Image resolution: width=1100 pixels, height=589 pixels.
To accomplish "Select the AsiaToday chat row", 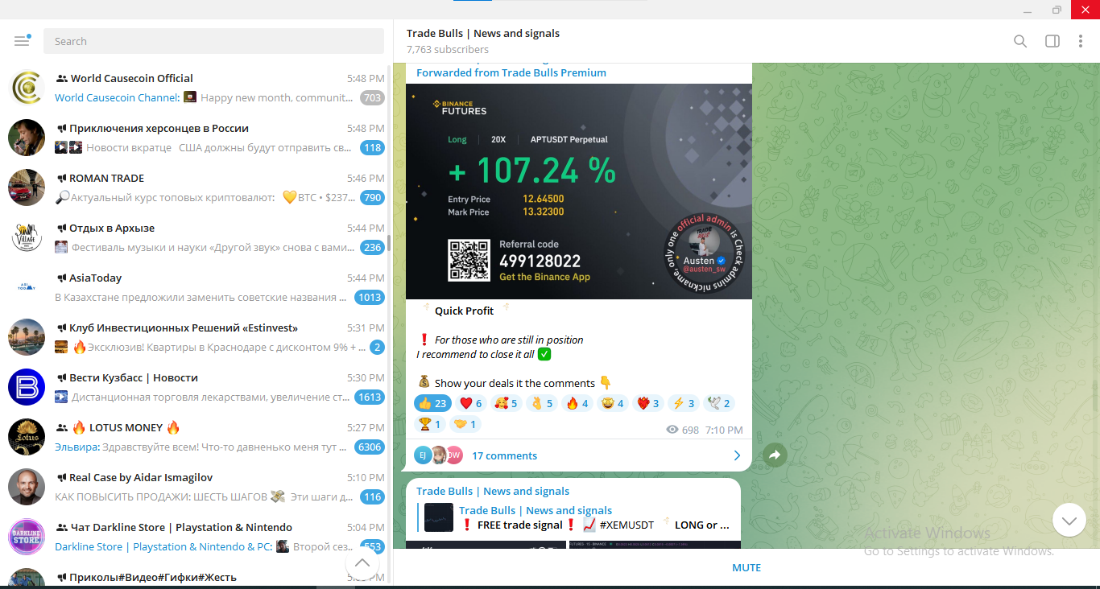I will [196, 287].
